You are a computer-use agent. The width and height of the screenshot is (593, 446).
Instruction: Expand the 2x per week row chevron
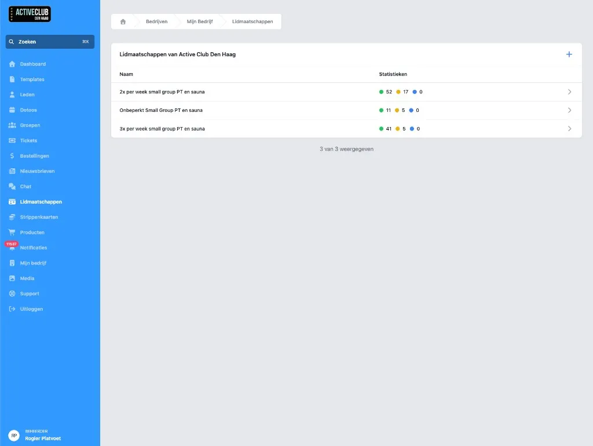pyautogui.click(x=569, y=92)
